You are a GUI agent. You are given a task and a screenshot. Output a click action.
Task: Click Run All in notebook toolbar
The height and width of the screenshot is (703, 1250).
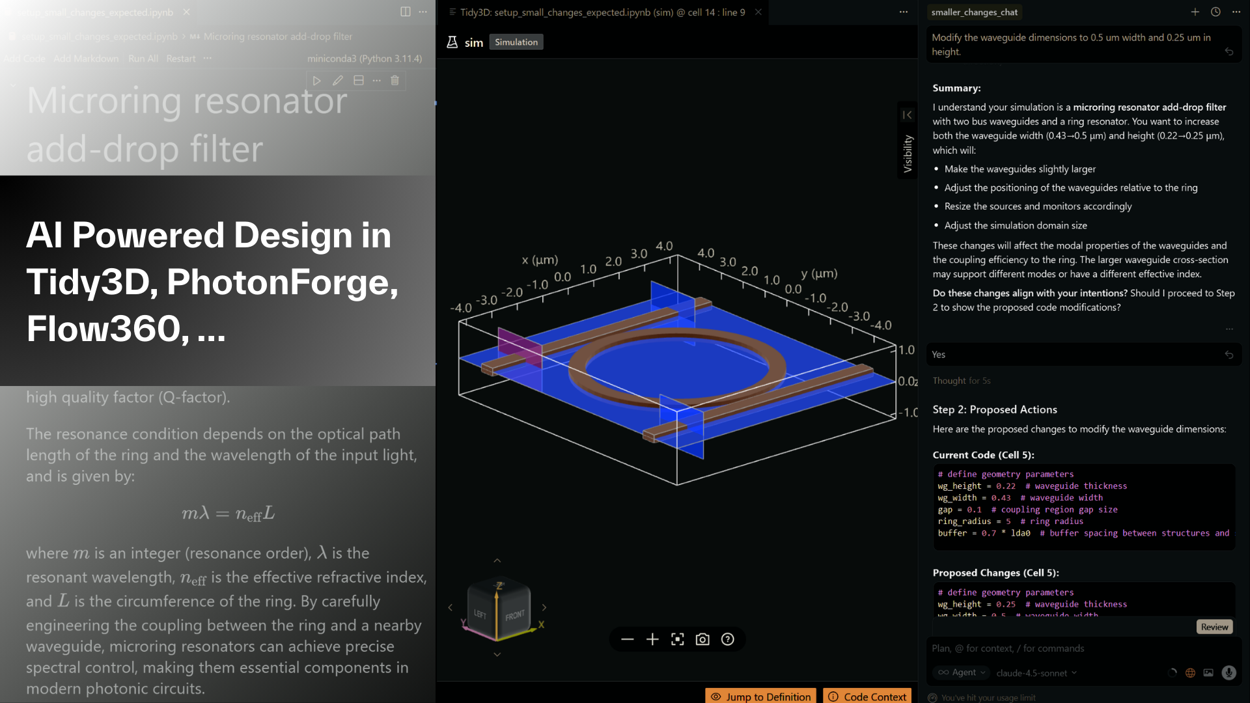(x=143, y=59)
